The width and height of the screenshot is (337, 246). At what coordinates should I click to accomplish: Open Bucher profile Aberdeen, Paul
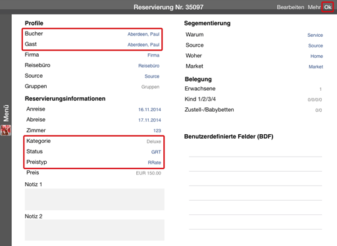pos(143,34)
